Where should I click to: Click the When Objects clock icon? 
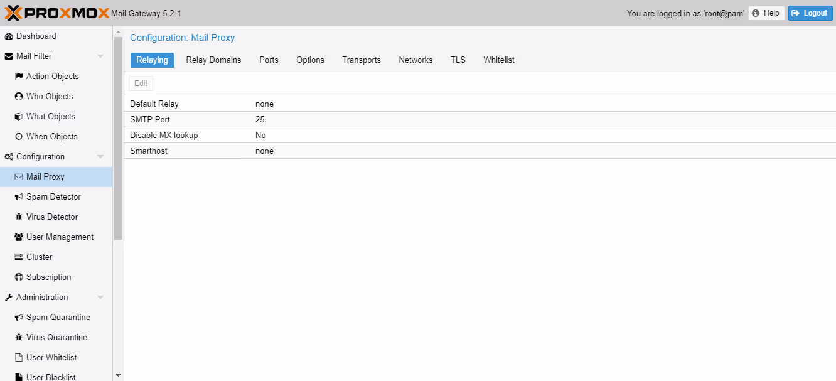[x=18, y=136]
